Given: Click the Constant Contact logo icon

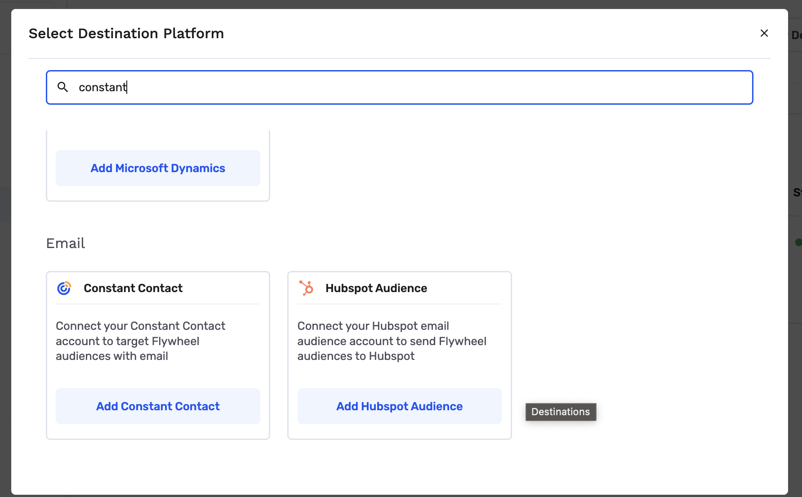Looking at the screenshot, I should [64, 288].
